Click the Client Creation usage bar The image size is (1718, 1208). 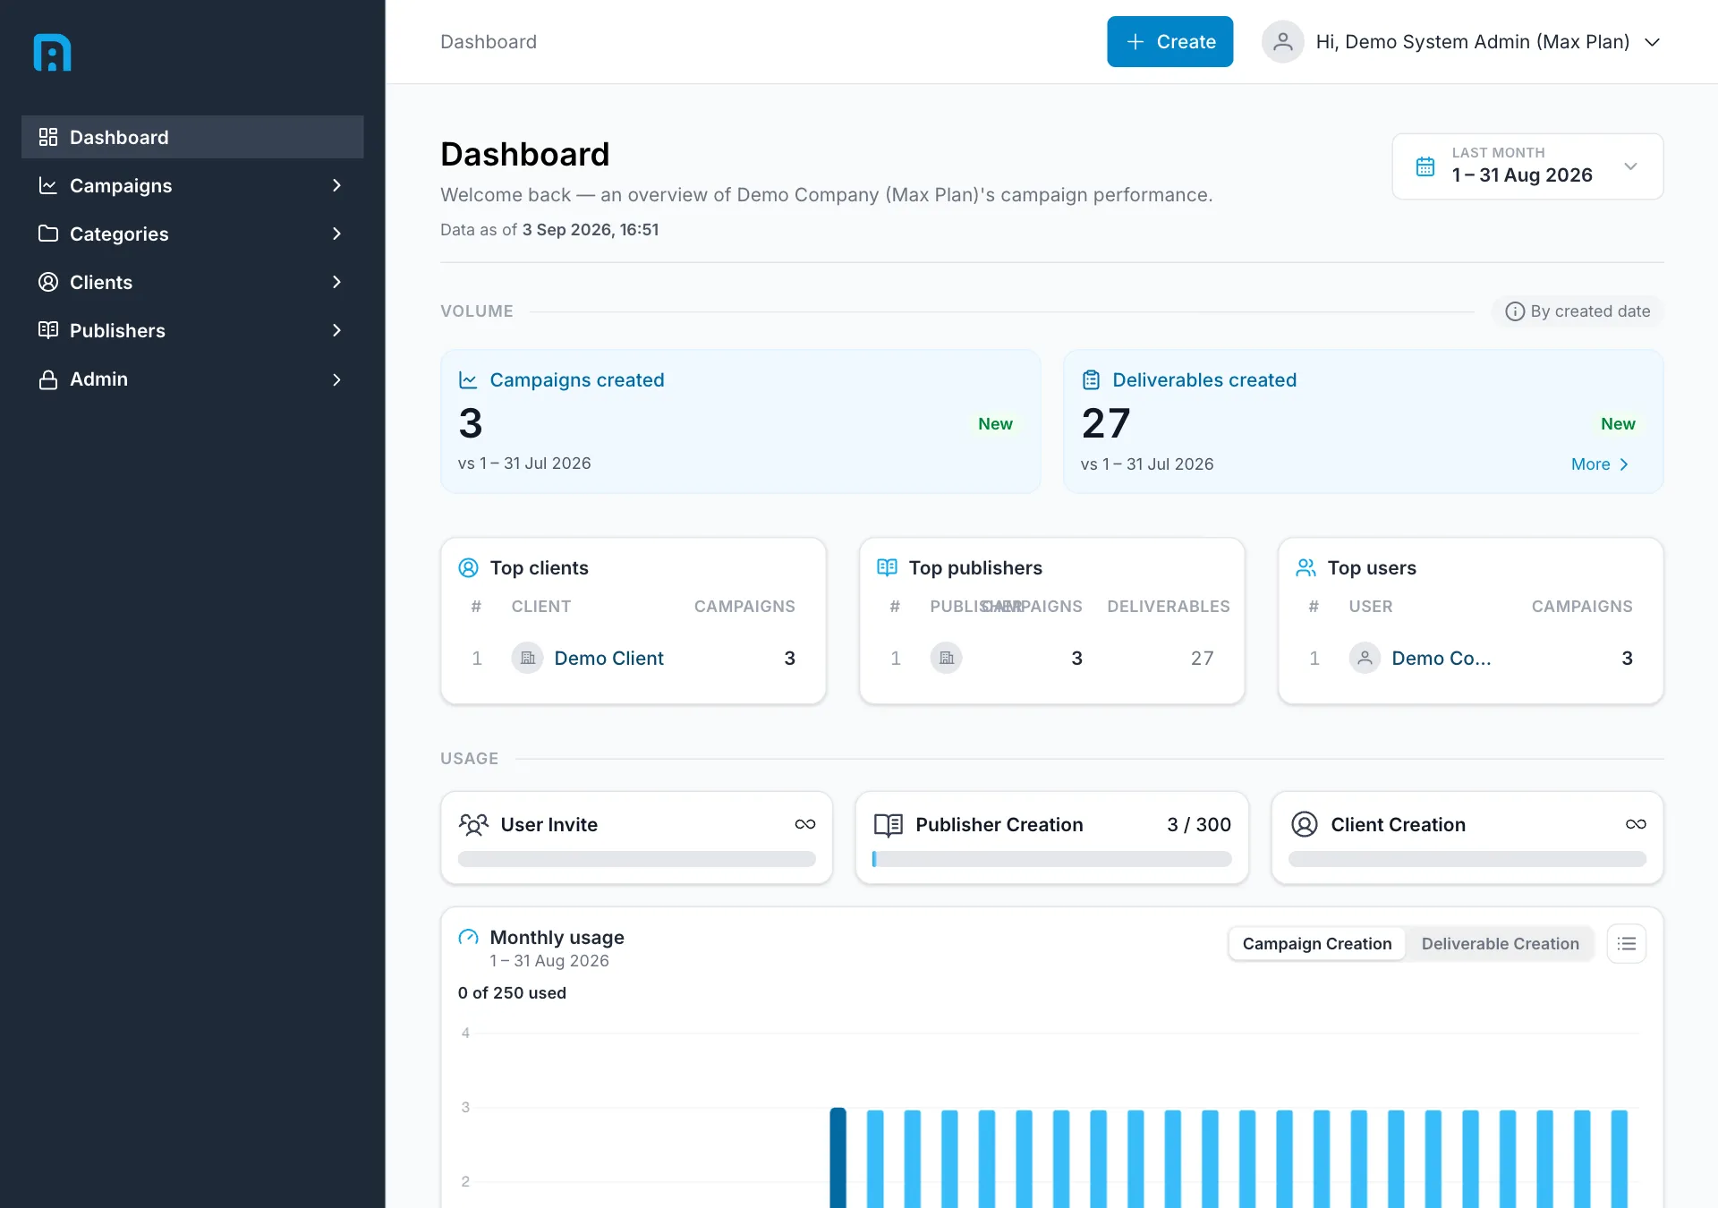(x=1467, y=859)
